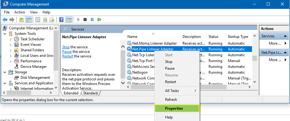Click the Computer Management title bar icon
Viewport: 290px width, 121px height.
[x=6, y=4]
